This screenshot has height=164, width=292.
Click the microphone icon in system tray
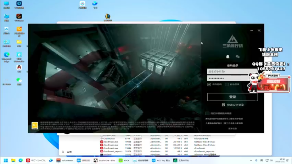tap(256, 160)
